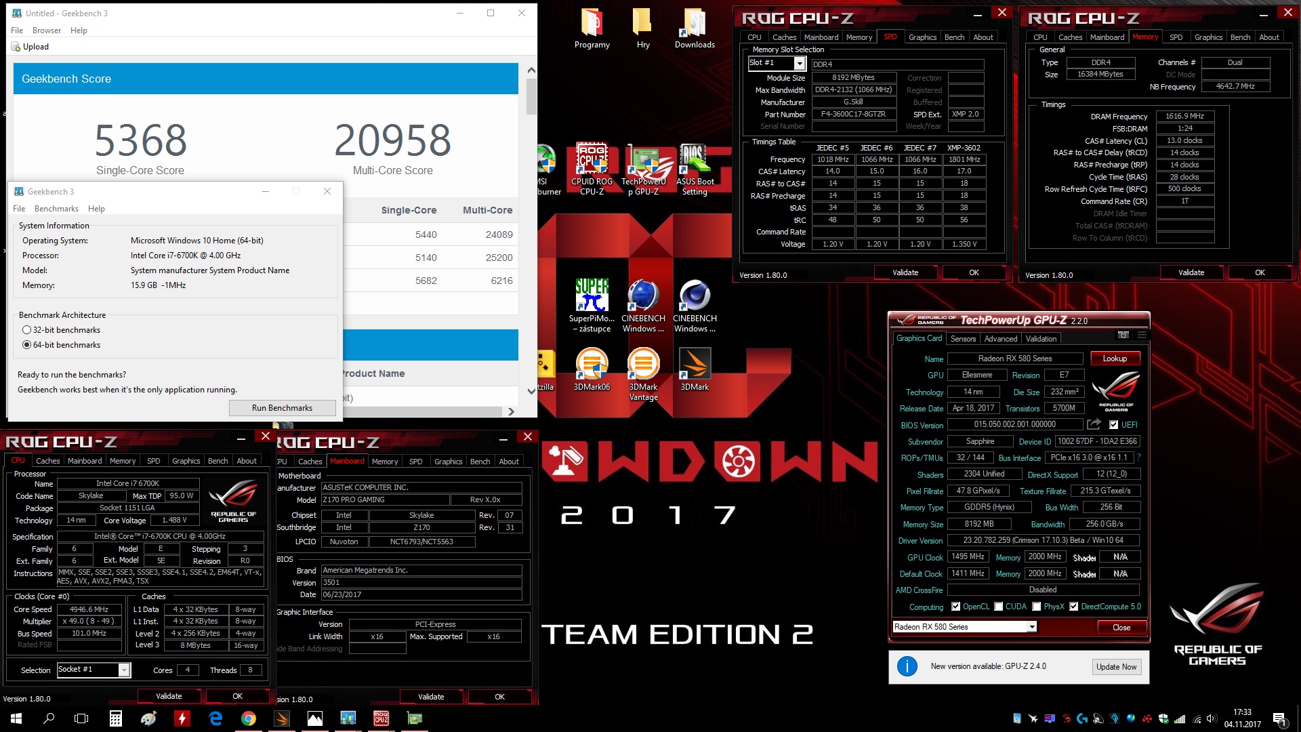The image size is (1301, 732).
Task: Open the GPU-Z hamburger menu
Action: click(x=1142, y=335)
